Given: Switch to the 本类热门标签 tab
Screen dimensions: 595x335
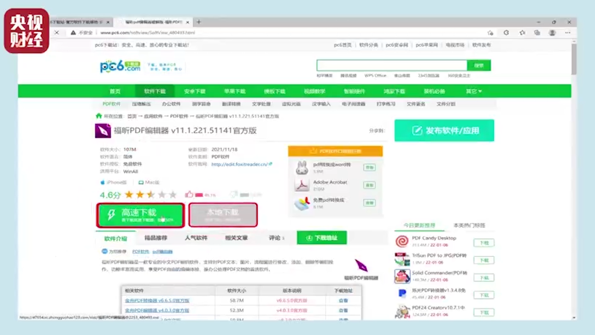Looking at the screenshot, I should 469,225.
